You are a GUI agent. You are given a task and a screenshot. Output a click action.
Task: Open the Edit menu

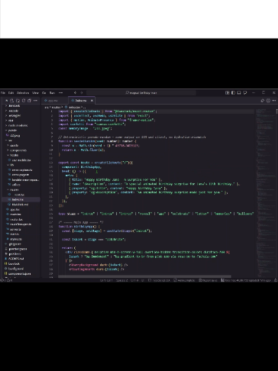pyautogui.click(x=11, y=93)
